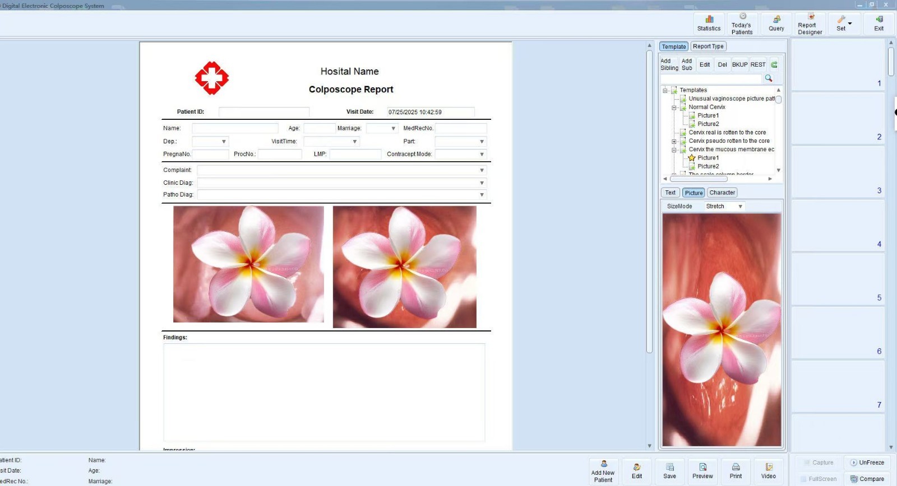Switch to the Template tab
The image size is (897, 486).
pyautogui.click(x=673, y=46)
